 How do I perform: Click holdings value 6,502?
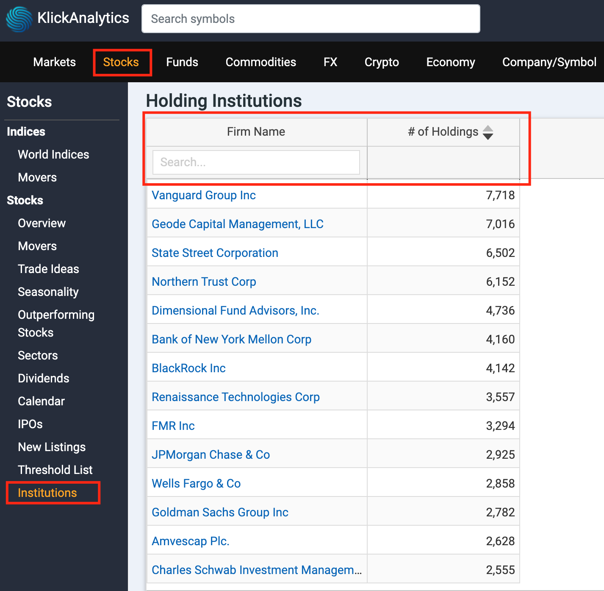pyautogui.click(x=500, y=253)
